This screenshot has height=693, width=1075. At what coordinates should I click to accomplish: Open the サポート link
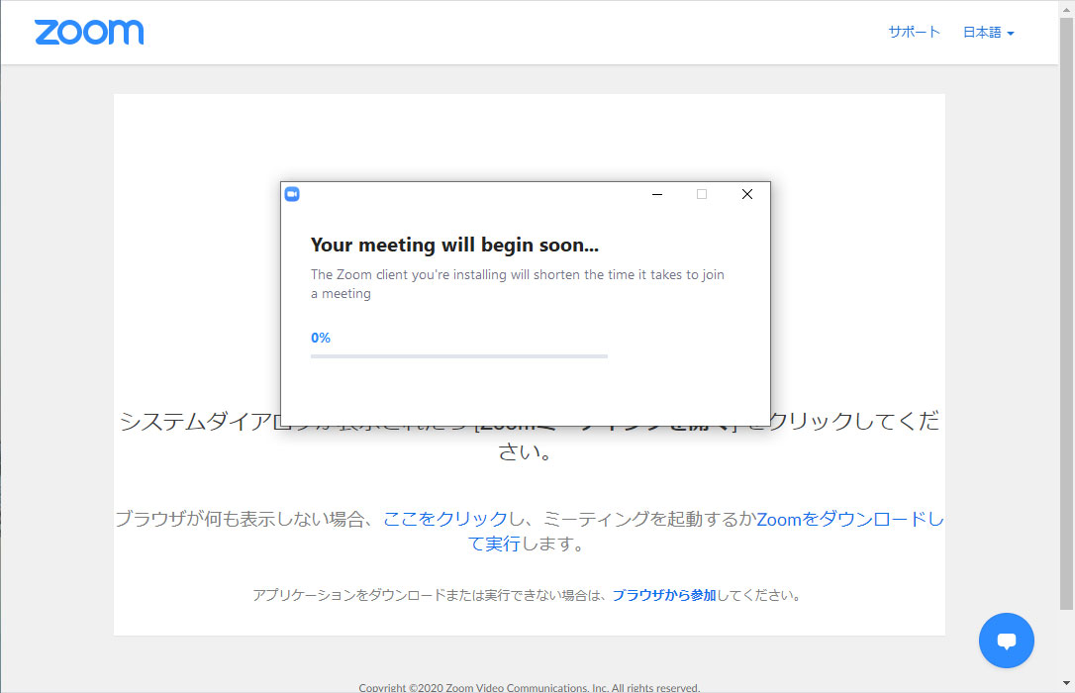914,32
